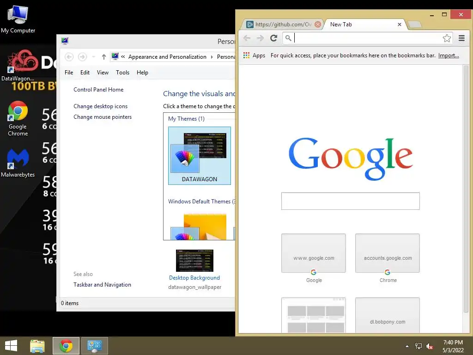Image resolution: width=473 pixels, height=355 pixels.
Task: Open dl.bobpony.com thumbnail
Action: click(x=388, y=315)
